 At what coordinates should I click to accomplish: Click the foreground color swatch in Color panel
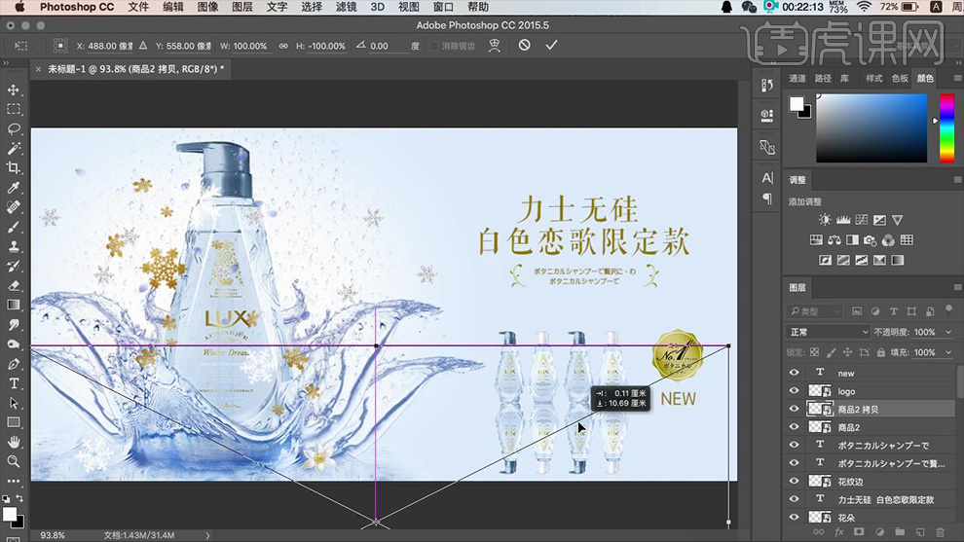click(797, 104)
